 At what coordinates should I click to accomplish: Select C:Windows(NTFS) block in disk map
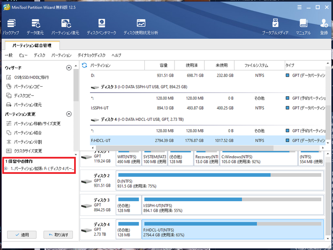point(258,159)
